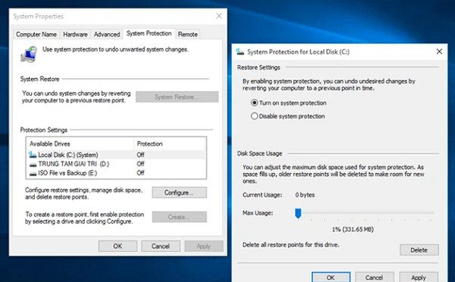Click the Off status for TRUNG TAM GIAI TRI (D:)
Viewport: 455px width, 282px height.
click(x=140, y=164)
